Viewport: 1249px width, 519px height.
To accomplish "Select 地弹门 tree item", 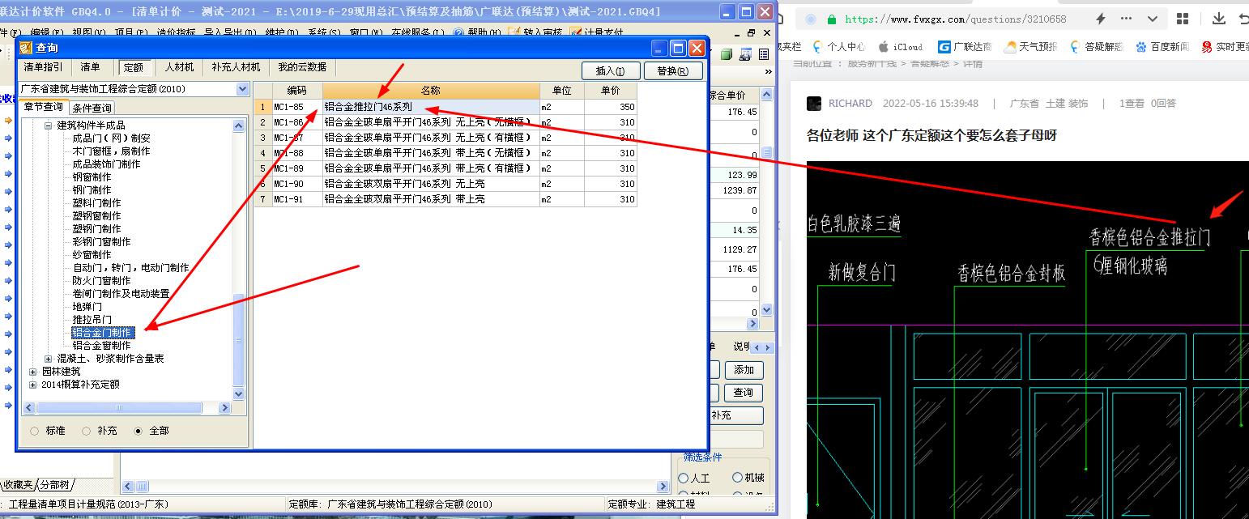I will tap(87, 307).
